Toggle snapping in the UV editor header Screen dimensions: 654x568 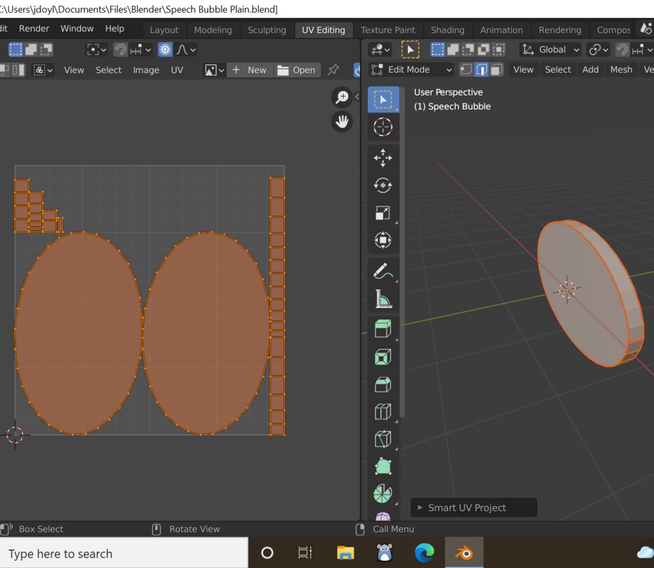click(121, 50)
